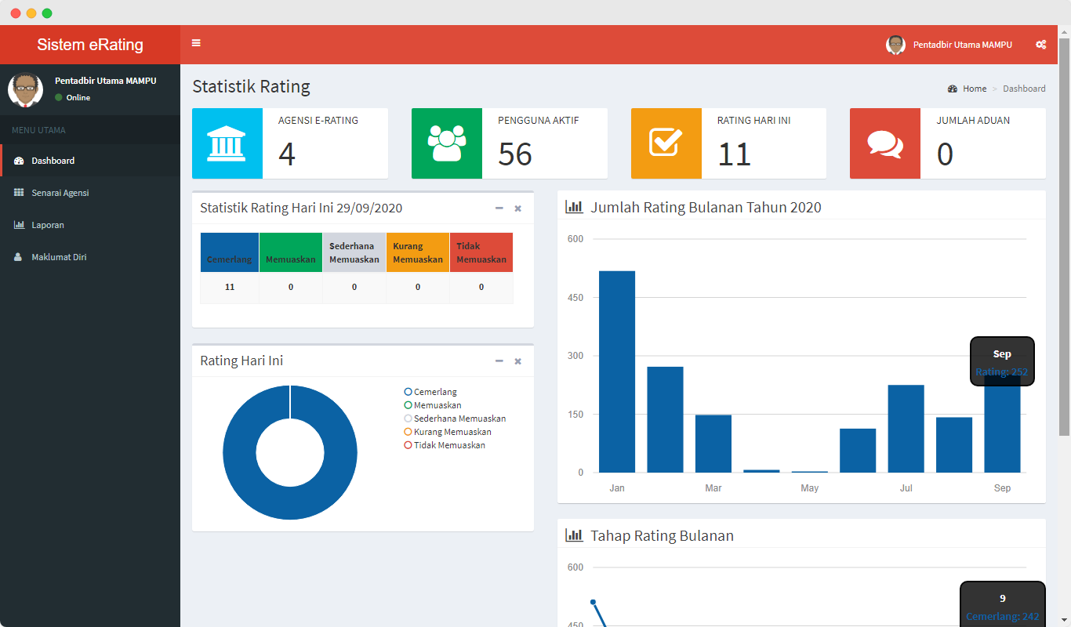Click the Jumlah Rating Bulanan chart icon
This screenshot has width=1071, height=627.
tap(574, 207)
